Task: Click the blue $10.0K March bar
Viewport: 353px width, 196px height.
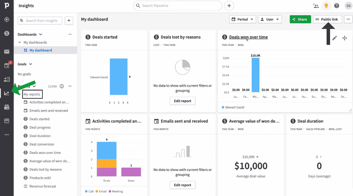Action: 256,75
